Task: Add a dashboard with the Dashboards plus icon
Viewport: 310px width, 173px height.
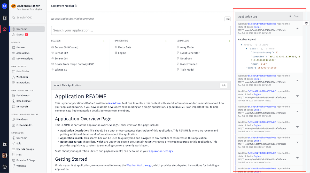Action: tap(166, 41)
